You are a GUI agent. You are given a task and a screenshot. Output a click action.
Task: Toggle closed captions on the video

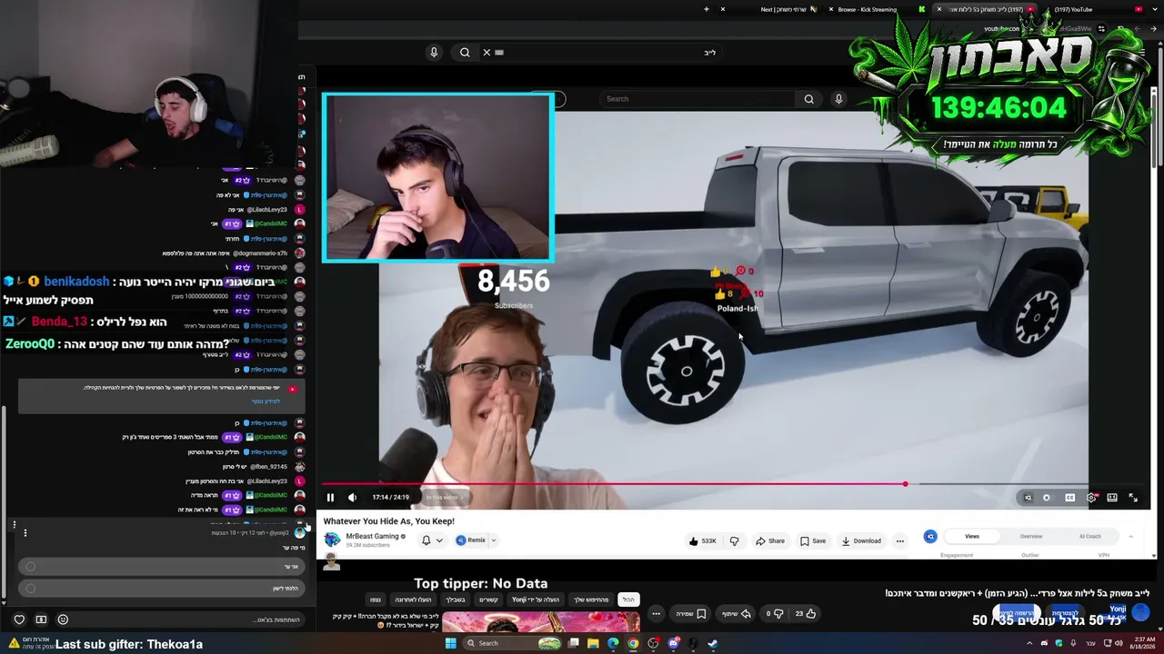(x=1069, y=498)
